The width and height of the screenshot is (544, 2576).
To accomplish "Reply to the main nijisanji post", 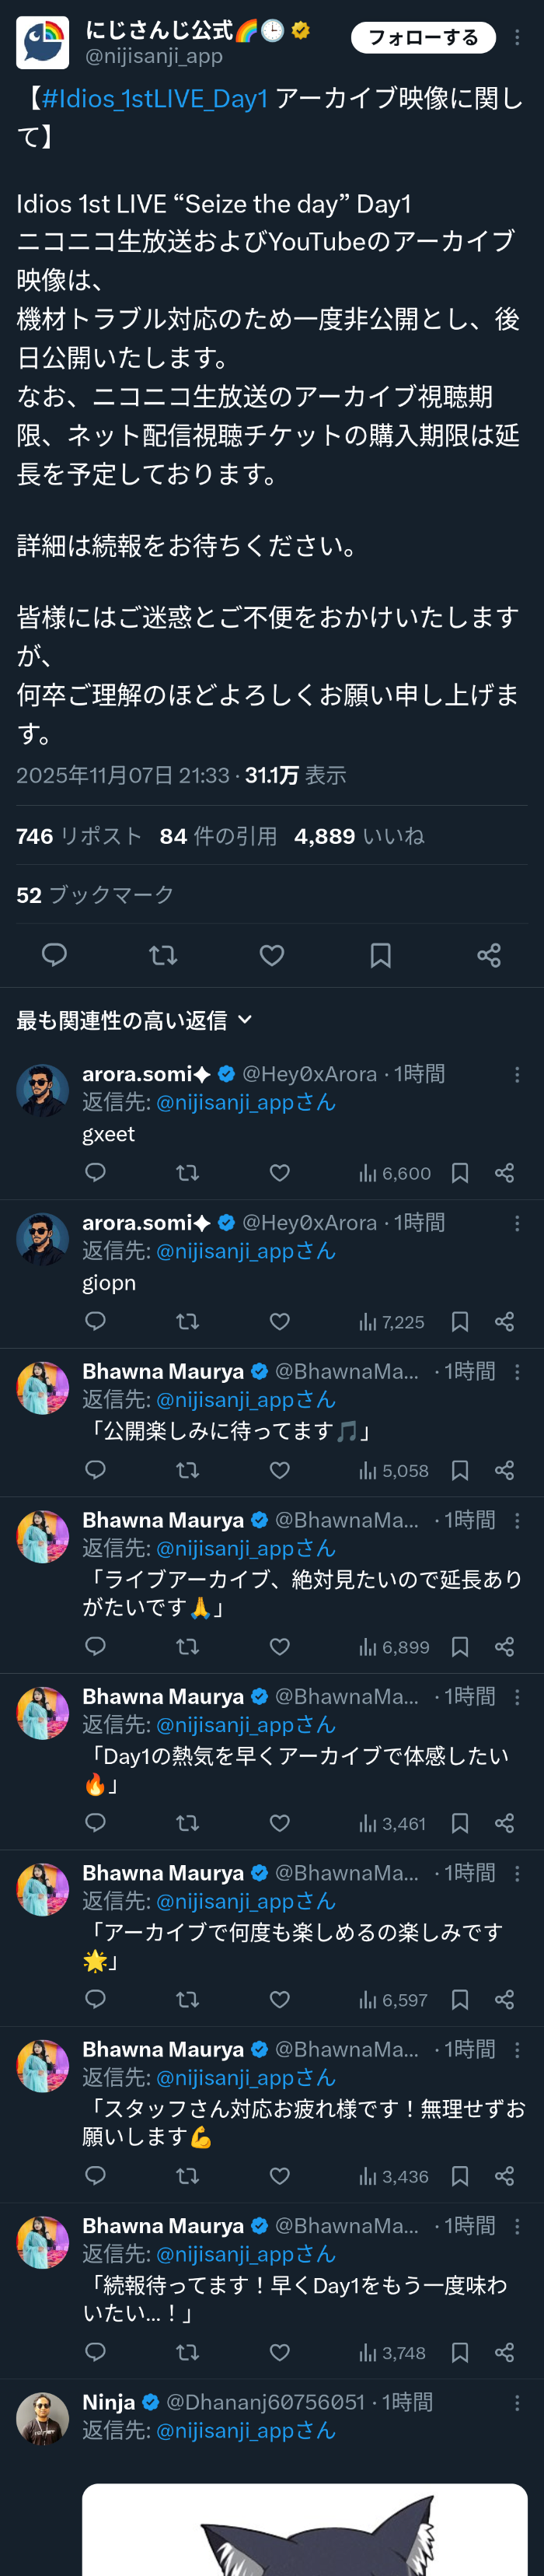I will click(54, 955).
